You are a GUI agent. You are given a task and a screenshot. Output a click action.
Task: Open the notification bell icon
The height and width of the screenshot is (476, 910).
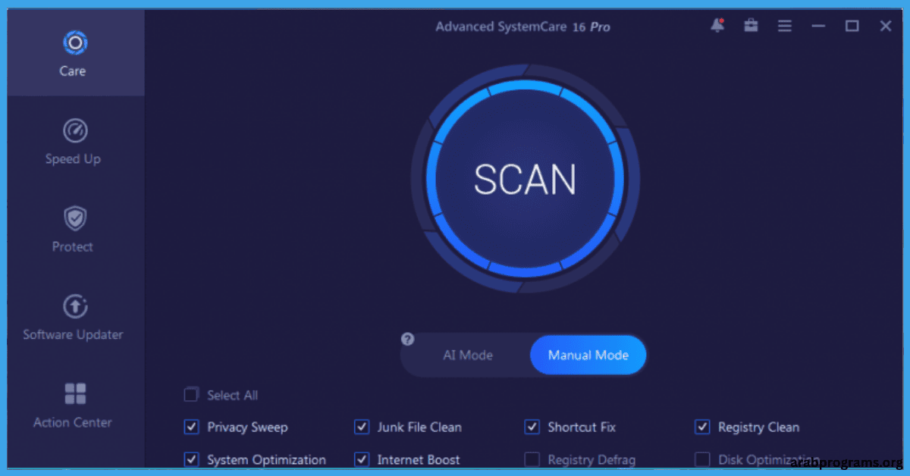pos(717,26)
